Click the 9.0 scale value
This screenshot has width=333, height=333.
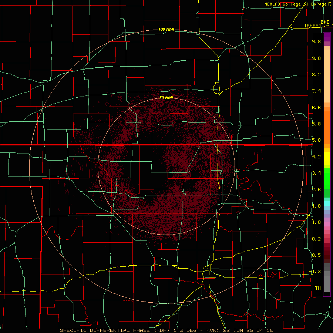click(x=316, y=58)
